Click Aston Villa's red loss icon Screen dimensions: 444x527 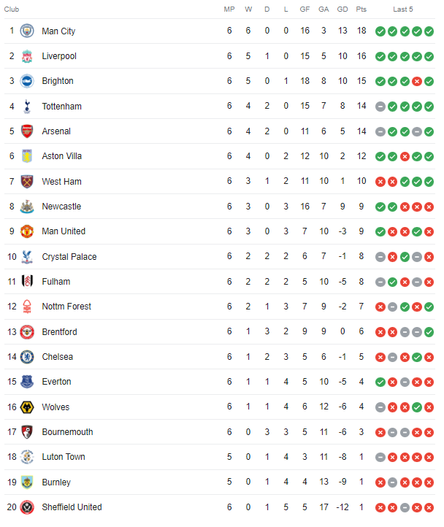[405, 157]
